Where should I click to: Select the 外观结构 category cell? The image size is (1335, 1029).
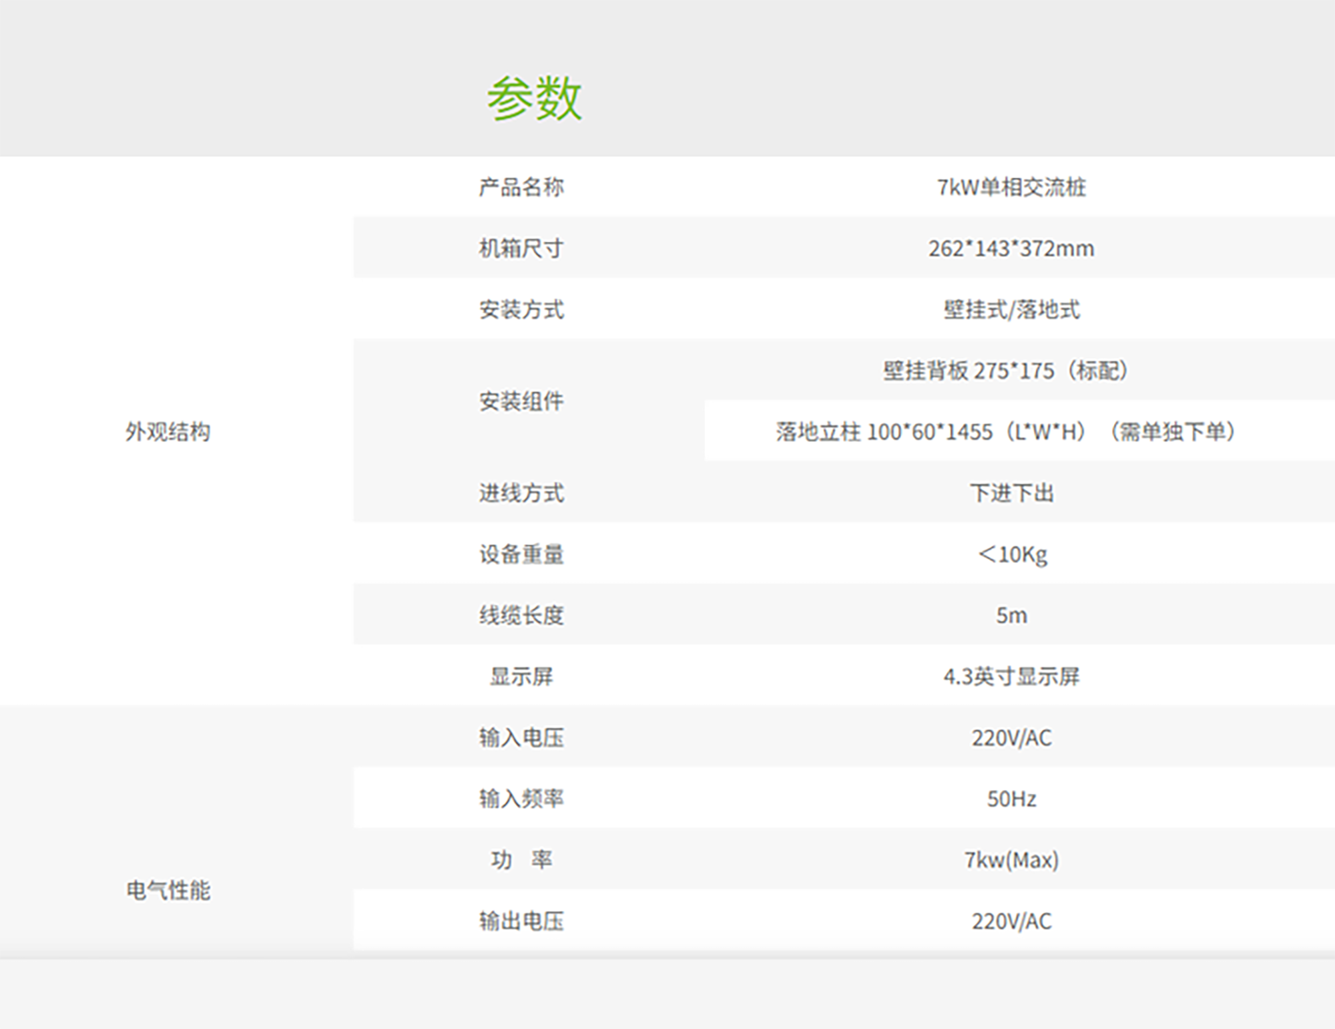(168, 431)
